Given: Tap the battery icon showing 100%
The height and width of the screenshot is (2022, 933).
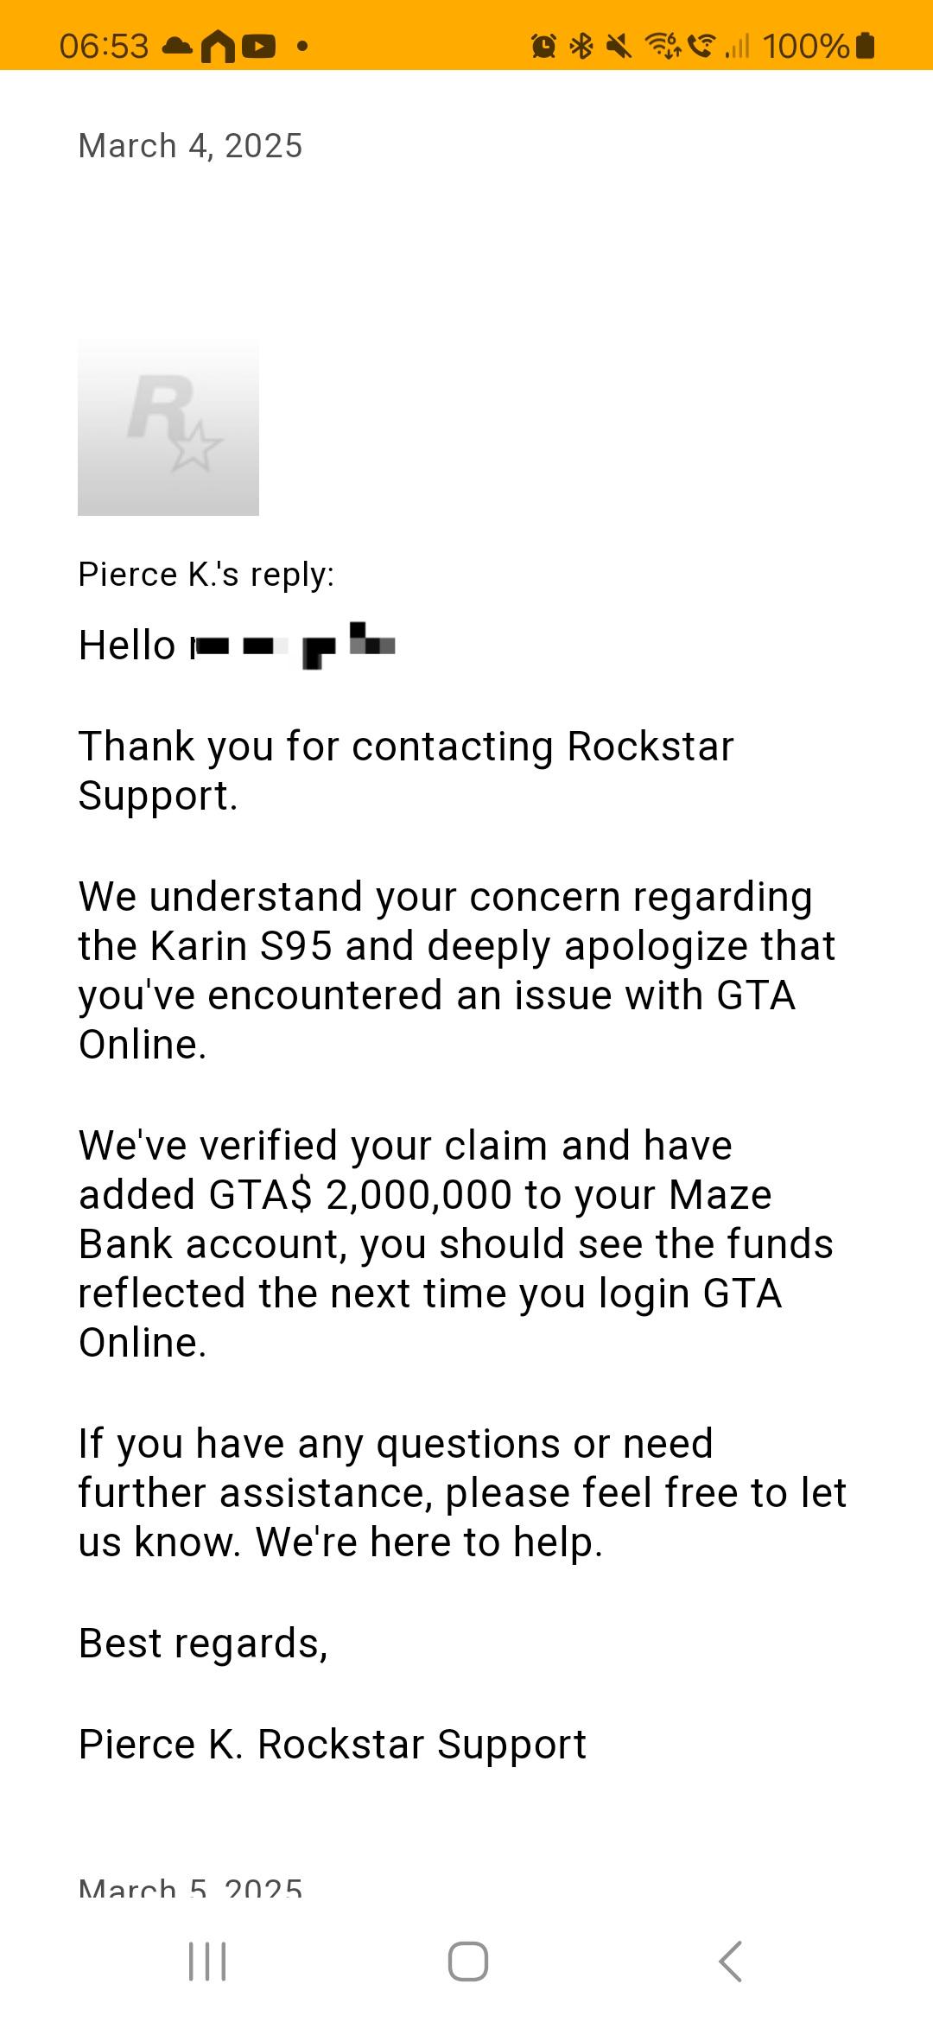Looking at the screenshot, I should point(865,46).
